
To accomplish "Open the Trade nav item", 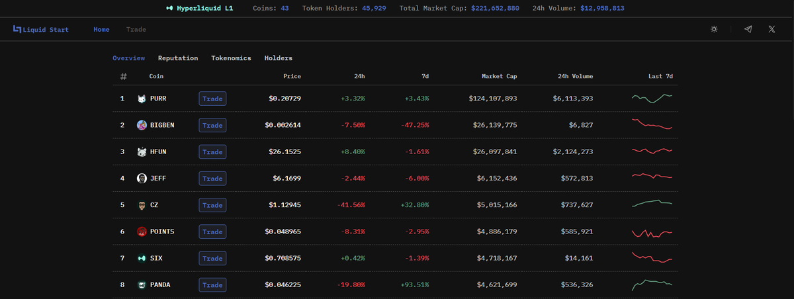I will [x=136, y=30].
